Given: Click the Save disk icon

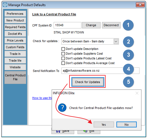Looking at the screenshot, I should point(58,131).
